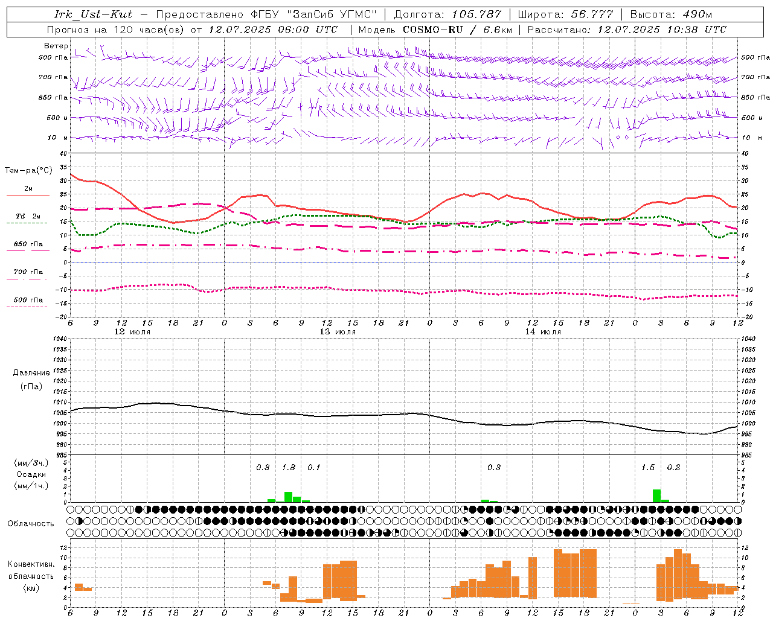This screenshot has width=773, height=618.
Task: Click the 'Высота: 490м' header field
Action: point(670,14)
